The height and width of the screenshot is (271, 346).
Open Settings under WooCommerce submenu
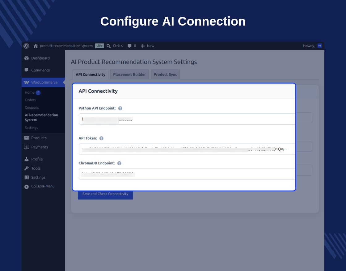[x=31, y=128]
